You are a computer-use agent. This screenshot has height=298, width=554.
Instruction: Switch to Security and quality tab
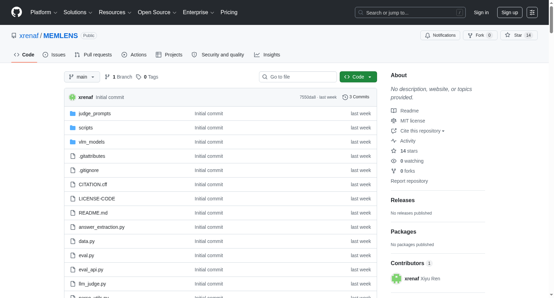[x=218, y=55]
